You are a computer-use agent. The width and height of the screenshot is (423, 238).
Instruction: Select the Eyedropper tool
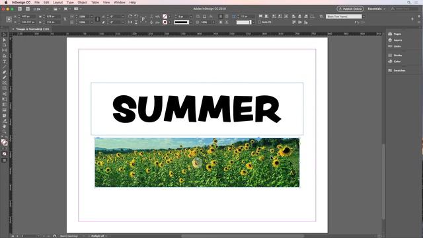pos(5,121)
